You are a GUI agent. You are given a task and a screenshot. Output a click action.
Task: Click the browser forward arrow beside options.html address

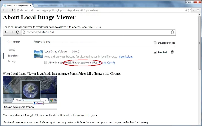(x=9, y=10)
